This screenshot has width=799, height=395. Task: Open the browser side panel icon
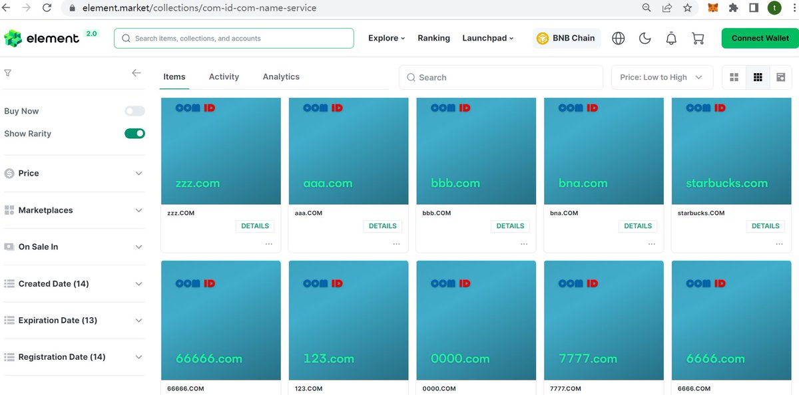pos(754,8)
